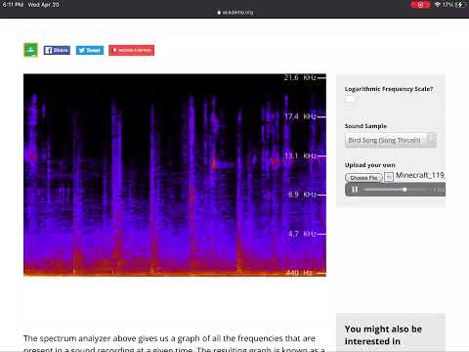Click the 21.6 KHz frequency label

coord(300,77)
